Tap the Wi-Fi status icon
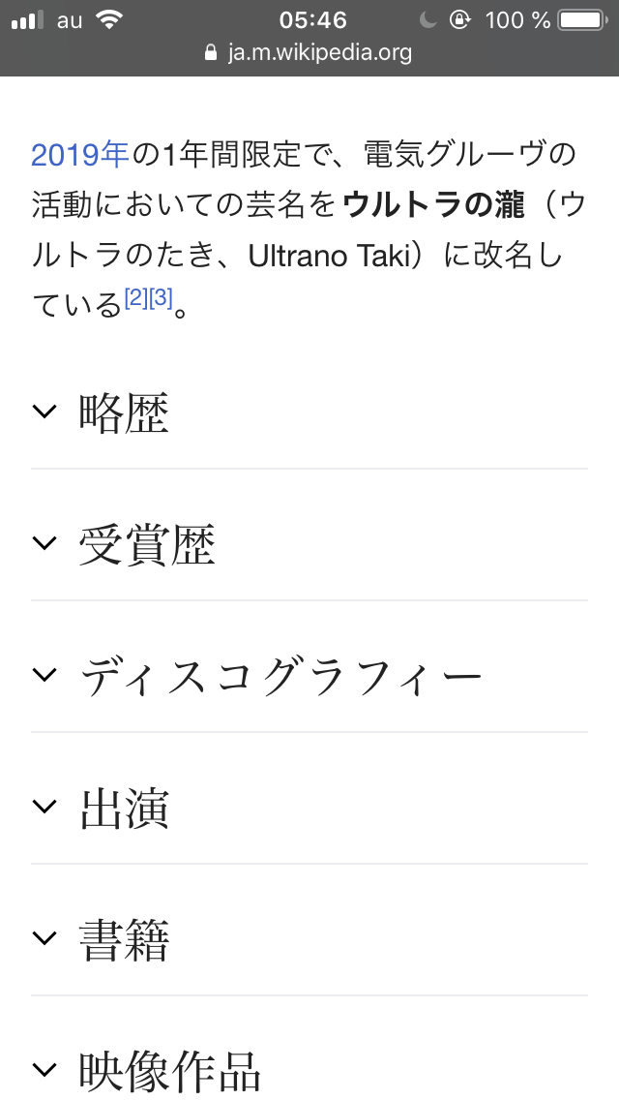This screenshot has height=1100, width=619. (109, 19)
